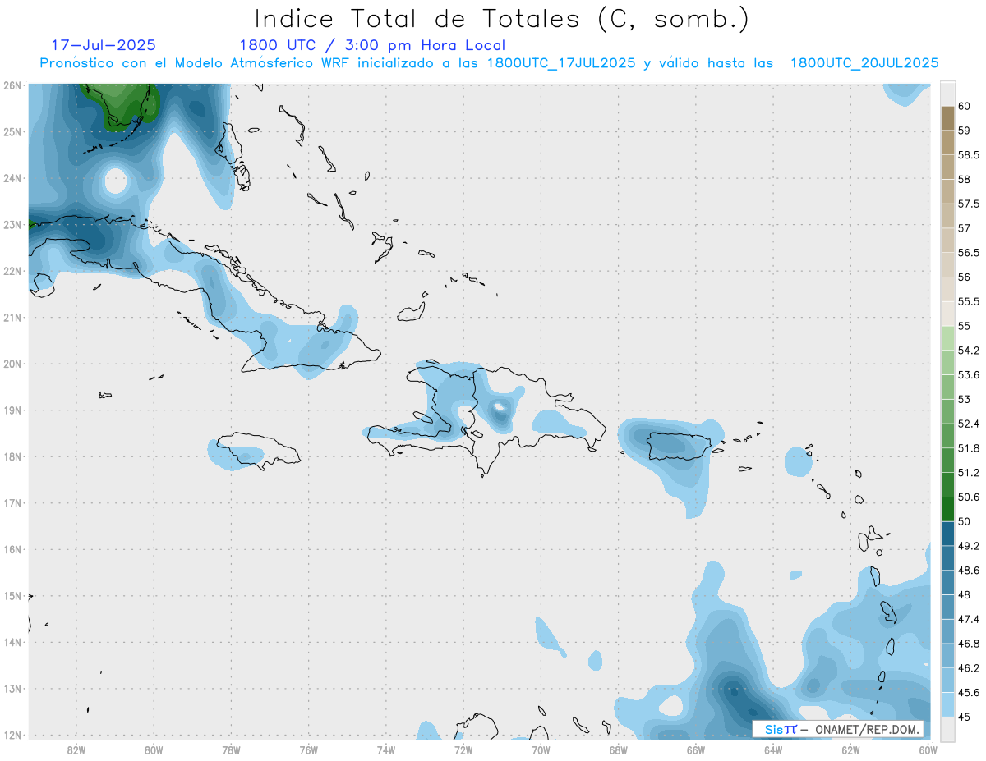This screenshot has height=761, width=986.
Task: Click the colorbar label "50"
Action: click(964, 521)
